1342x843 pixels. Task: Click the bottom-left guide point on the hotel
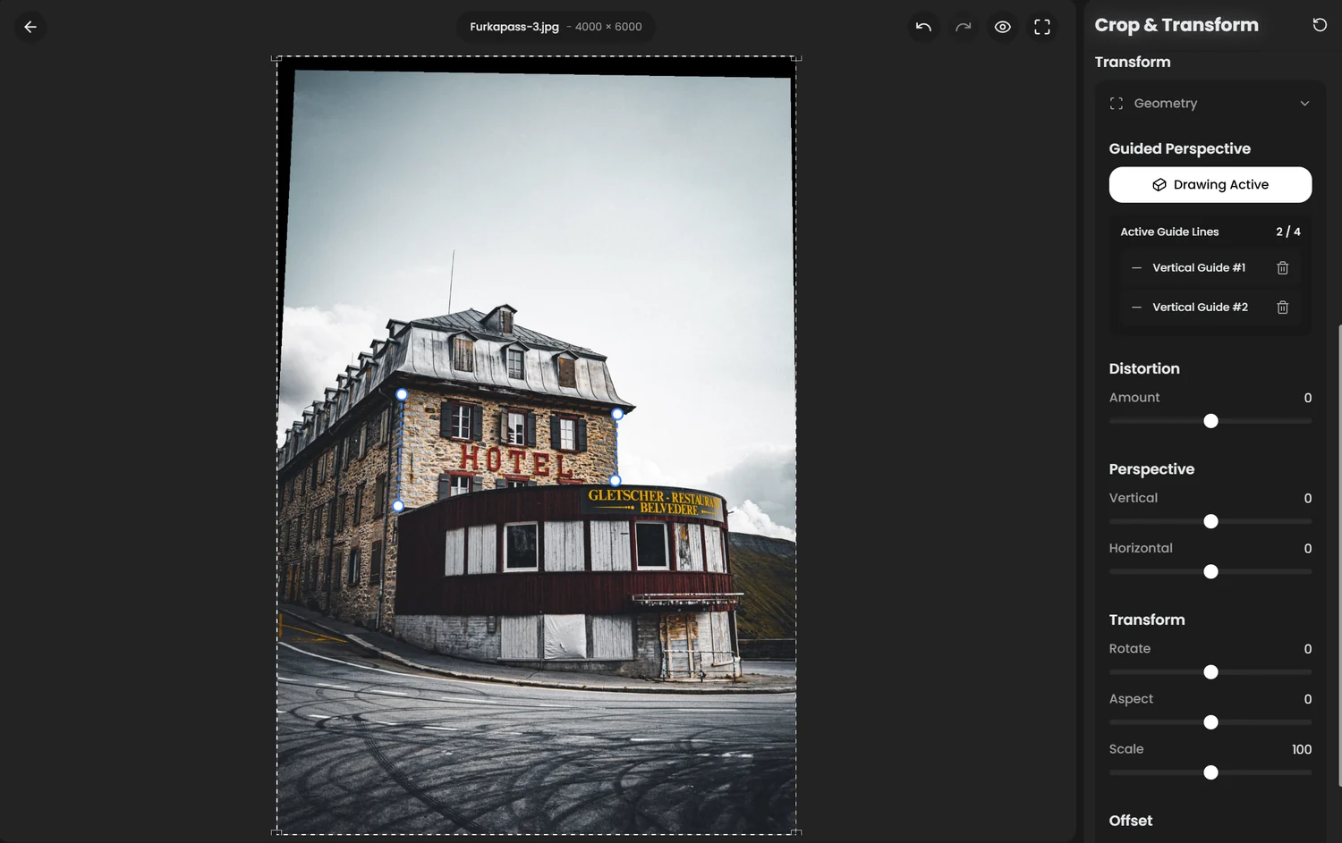point(398,506)
